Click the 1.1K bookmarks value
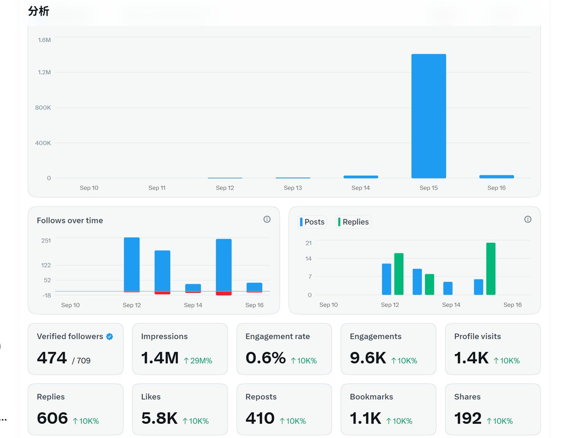This screenshot has height=438, width=571. (x=365, y=418)
